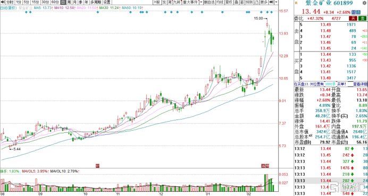Click the MA30: 11.24 indicator label
Viewport: 368px width, 196px height.
(110, 8)
